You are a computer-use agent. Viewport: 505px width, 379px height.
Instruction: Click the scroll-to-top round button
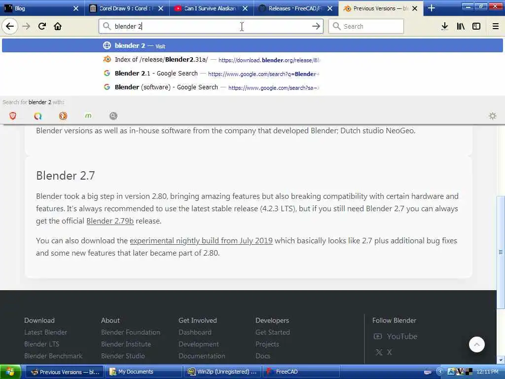click(477, 344)
